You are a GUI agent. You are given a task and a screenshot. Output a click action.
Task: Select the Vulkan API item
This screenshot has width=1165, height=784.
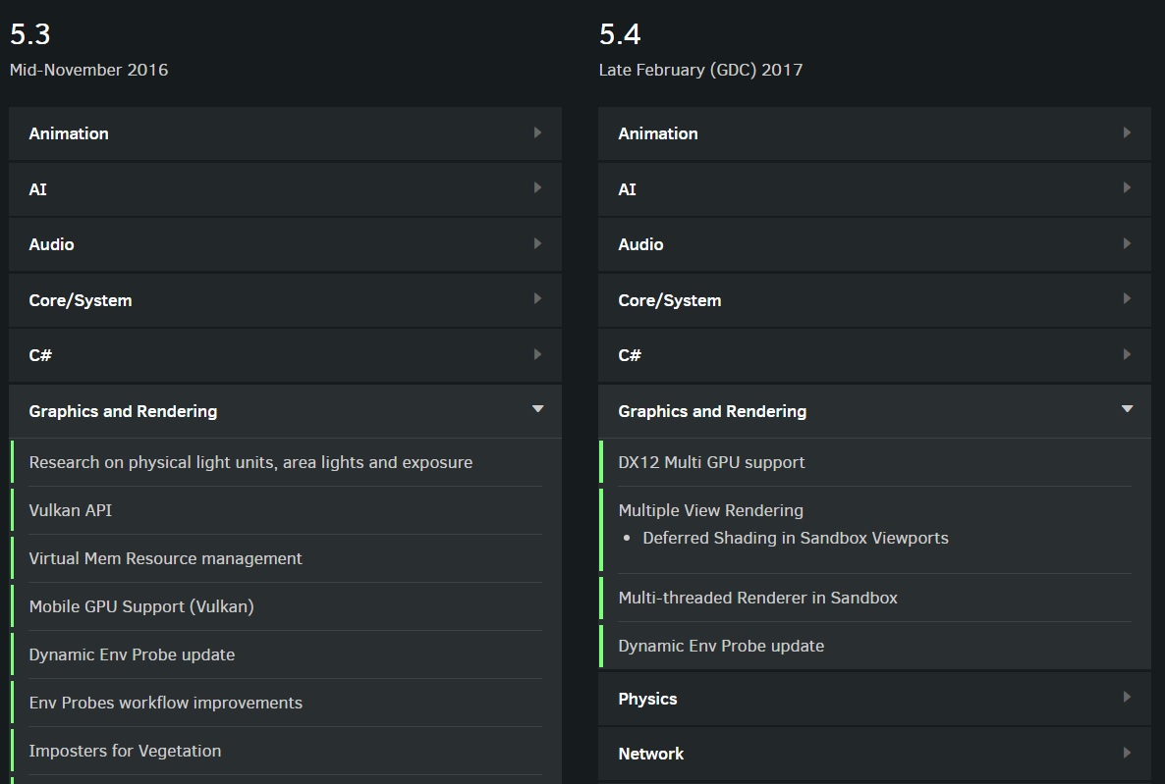[71, 510]
